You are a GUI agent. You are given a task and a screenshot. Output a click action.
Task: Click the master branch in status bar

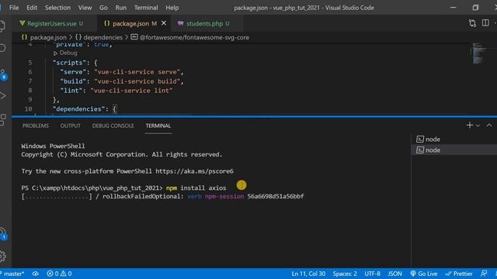(12, 274)
